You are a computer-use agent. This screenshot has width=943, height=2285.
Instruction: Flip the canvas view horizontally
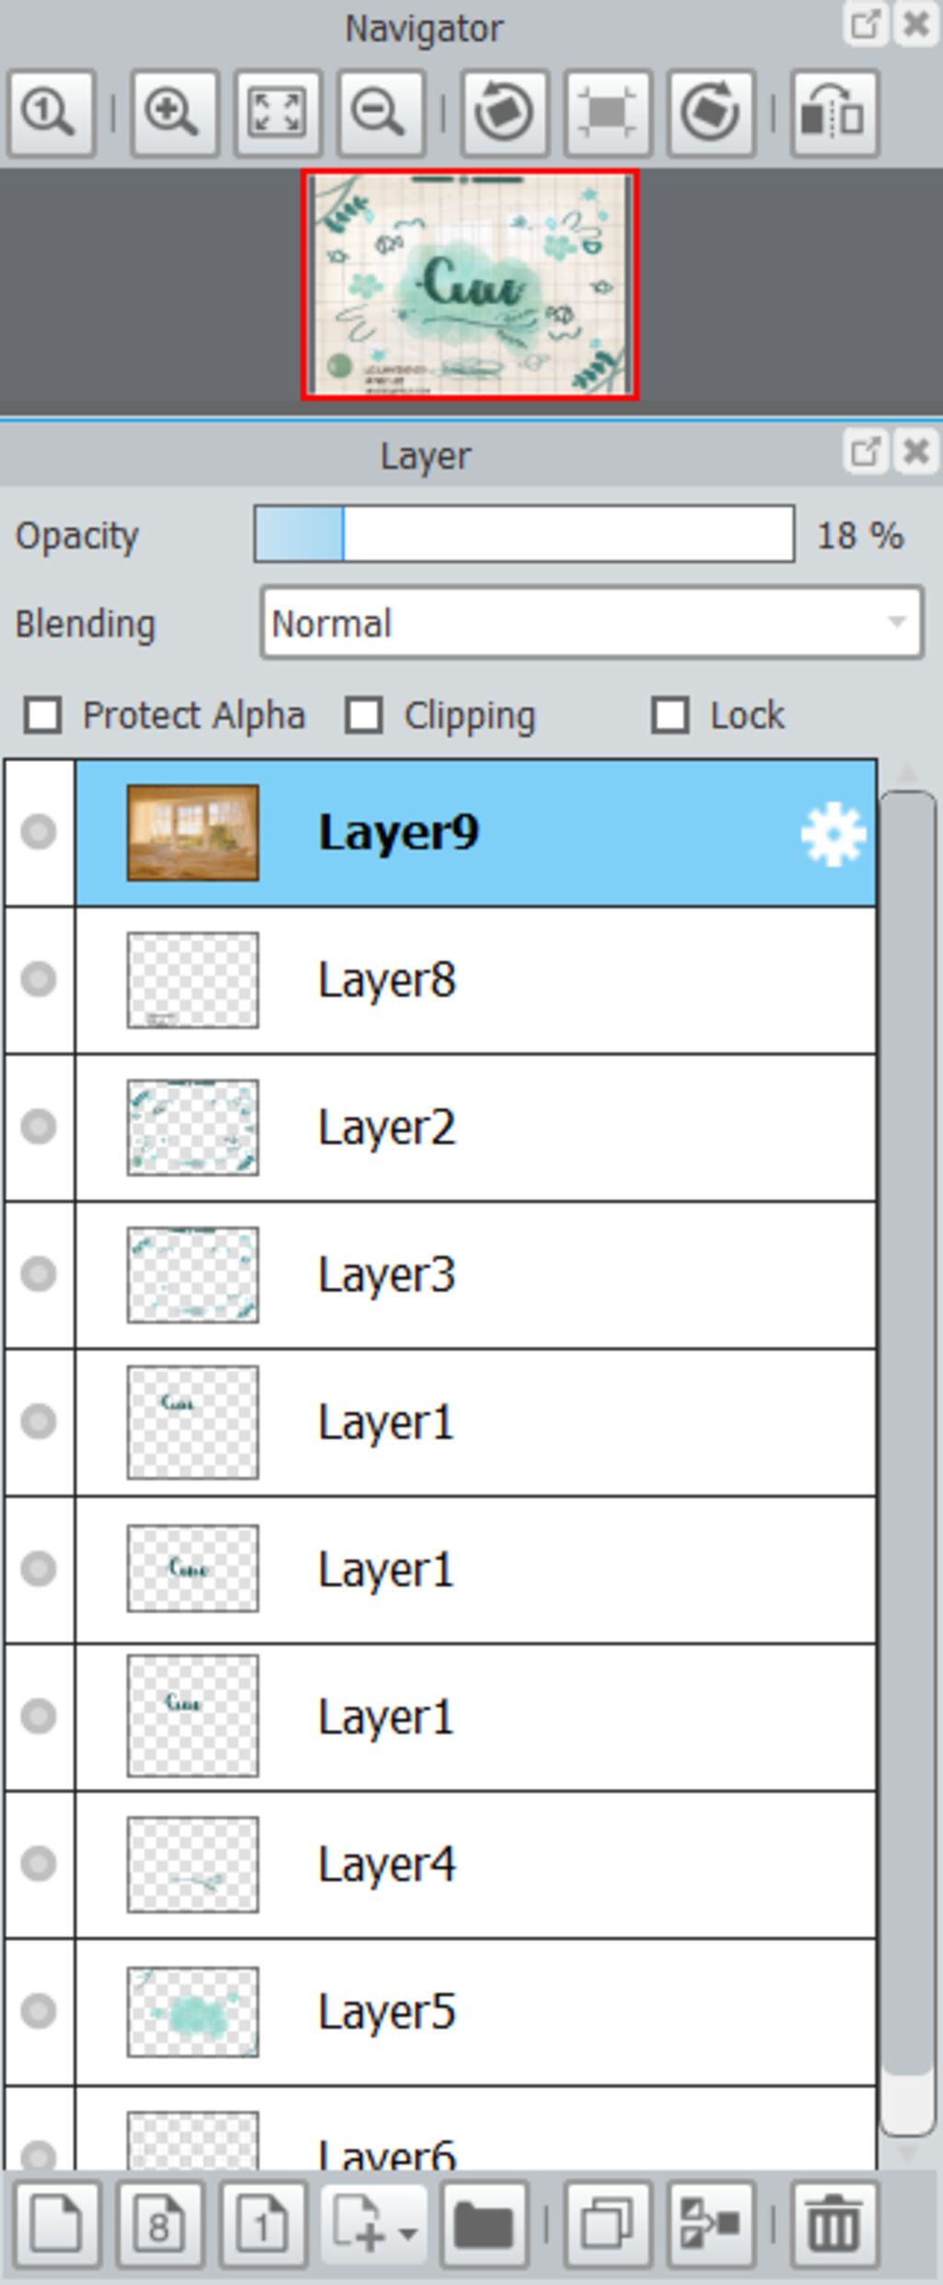tap(834, 114)
